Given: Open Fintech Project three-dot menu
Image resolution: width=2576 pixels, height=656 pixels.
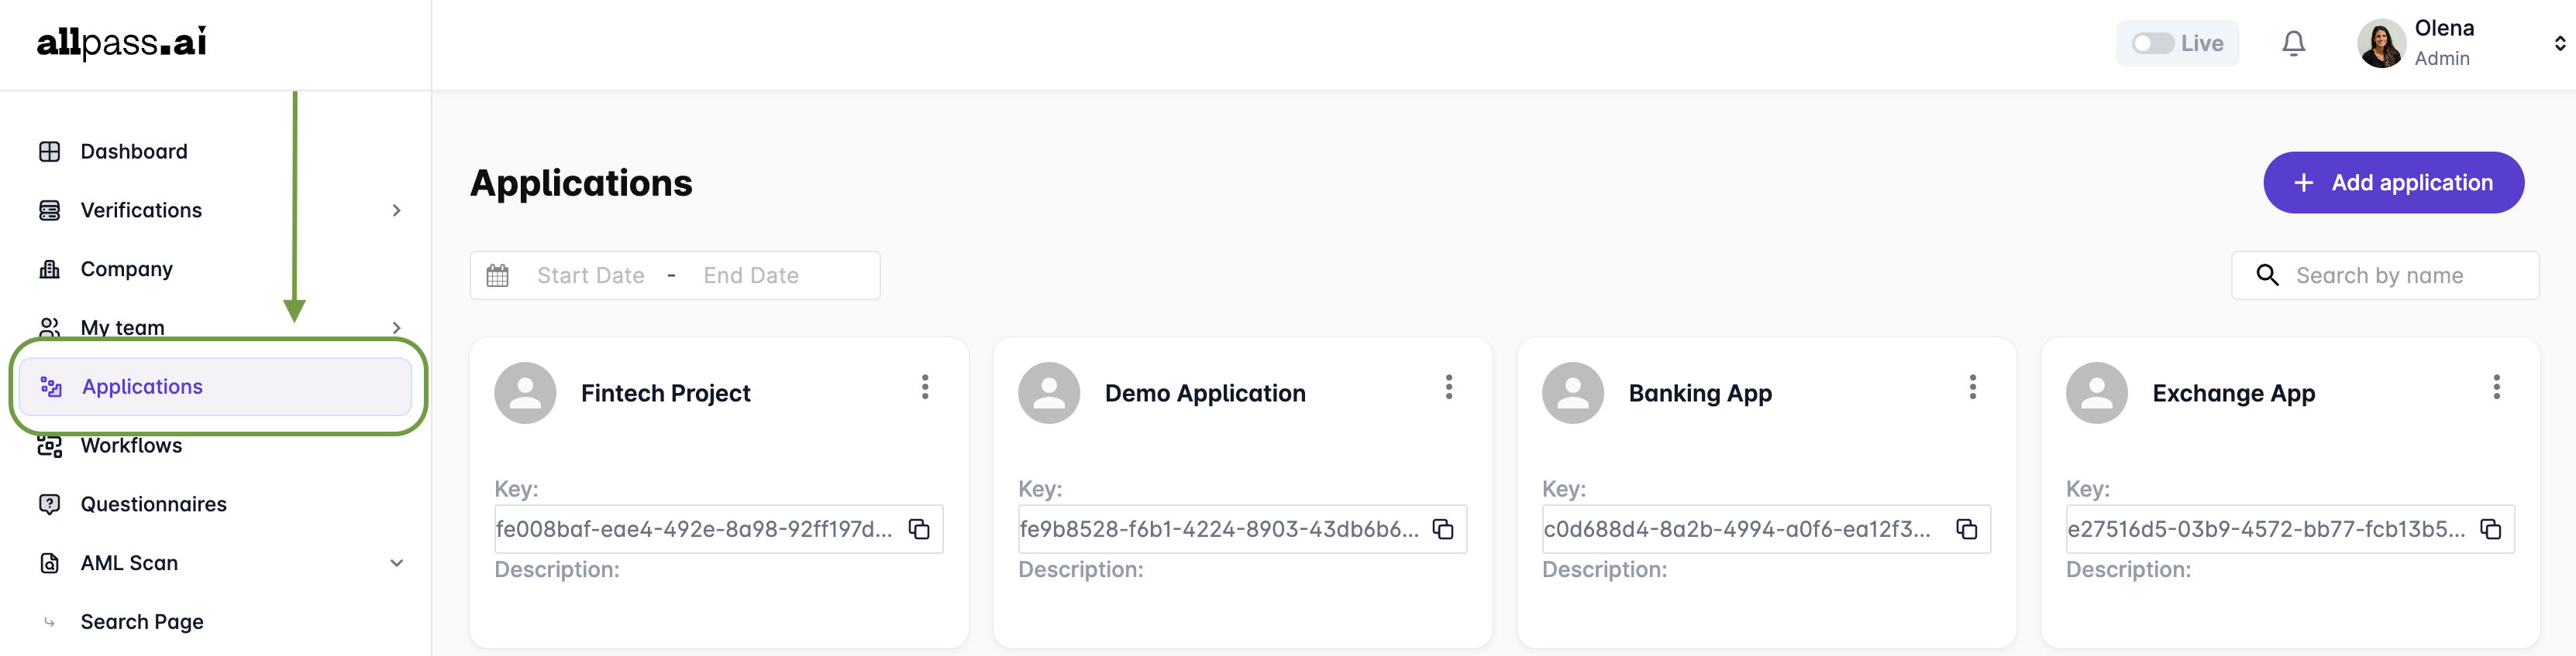Looking at the screenshot, I should [925, 388].
